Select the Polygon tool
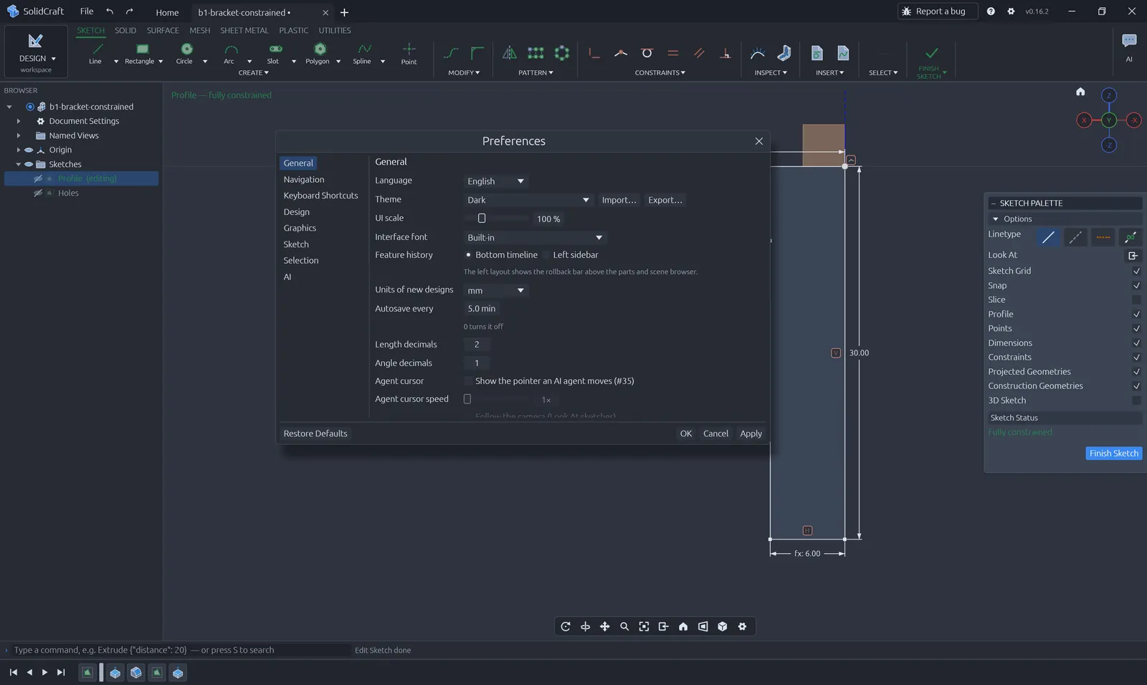Viewport: 1147px width, 685px height. pyautogui.click(x=318, y=53)
